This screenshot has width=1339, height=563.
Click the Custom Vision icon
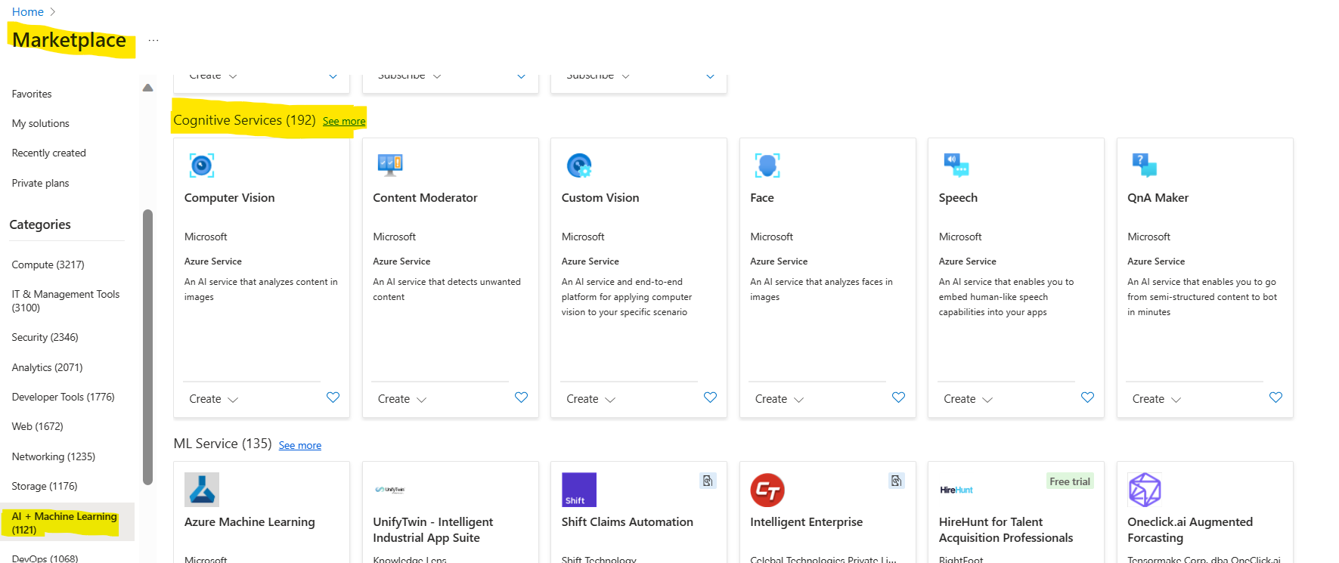[x=579, y=165]
